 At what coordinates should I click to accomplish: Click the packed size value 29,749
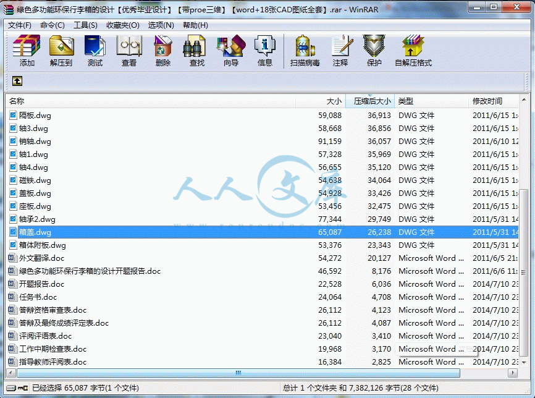coord(379,219)
